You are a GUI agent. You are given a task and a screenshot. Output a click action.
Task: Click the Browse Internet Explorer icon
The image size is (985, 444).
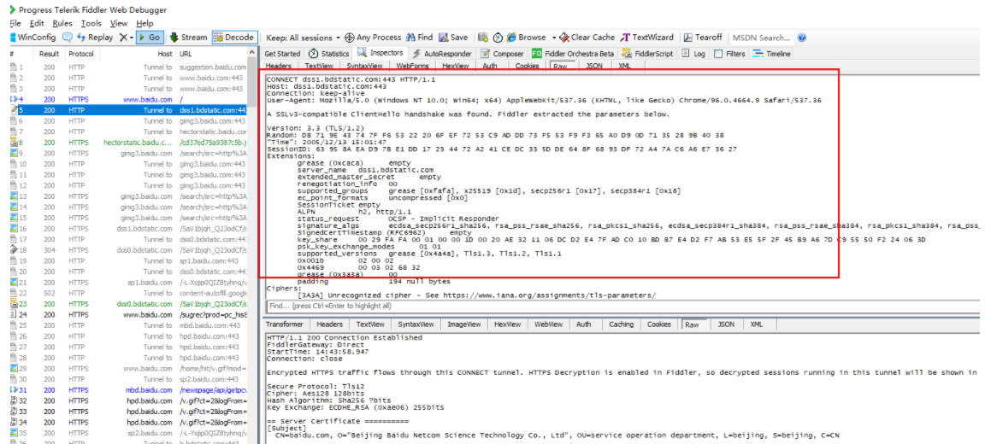point(512,38)
